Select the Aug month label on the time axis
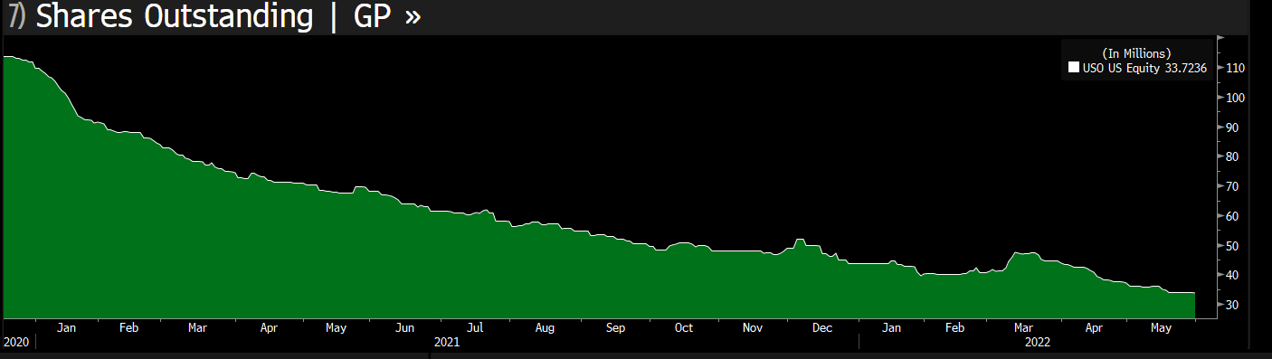 [545, 327]
